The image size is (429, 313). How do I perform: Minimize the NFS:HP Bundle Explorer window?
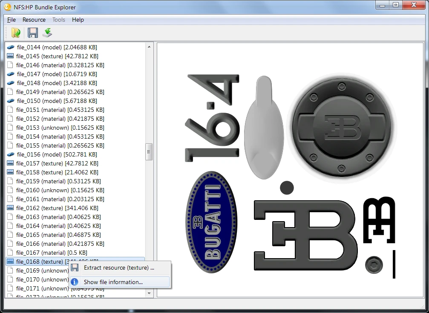point(383,5)
